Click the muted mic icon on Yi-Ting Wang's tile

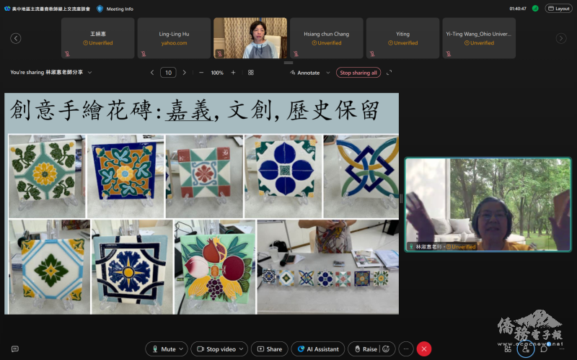448,53
